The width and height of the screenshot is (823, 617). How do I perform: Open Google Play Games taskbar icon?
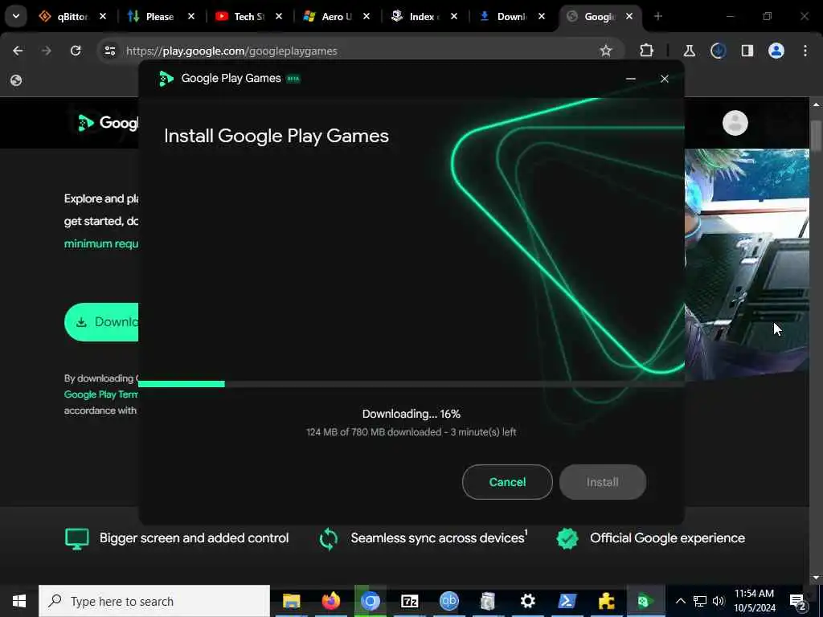point(645,601)
